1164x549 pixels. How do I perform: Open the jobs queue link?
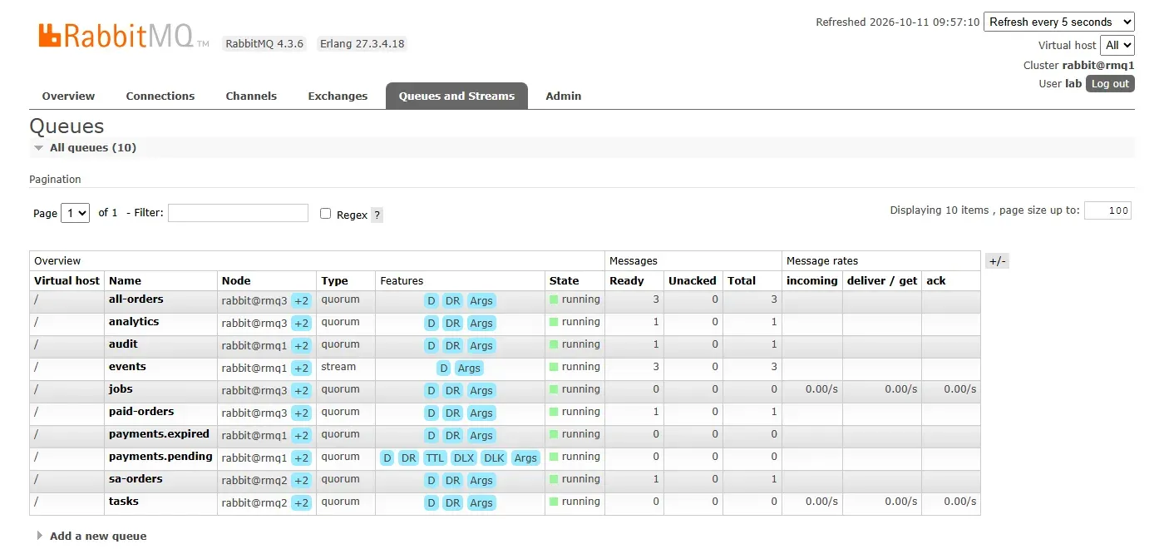121,389
